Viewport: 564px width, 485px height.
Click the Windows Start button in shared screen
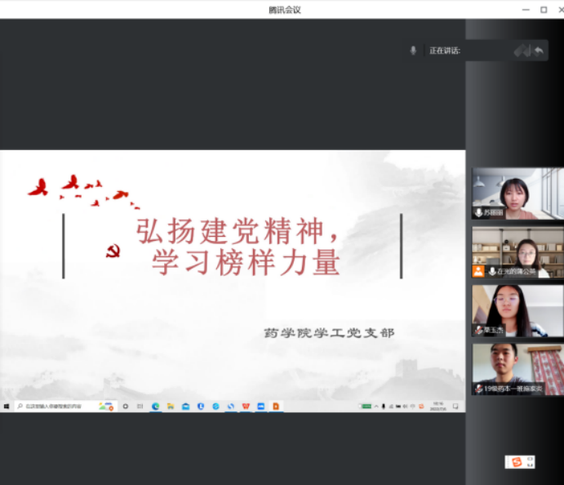[6, 406]
